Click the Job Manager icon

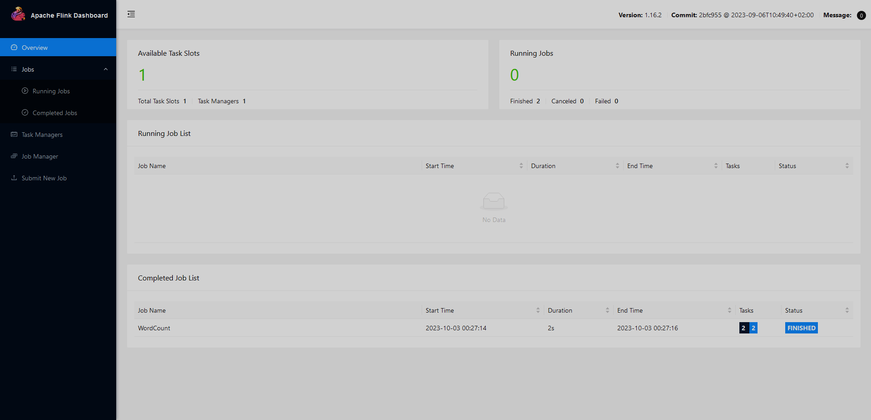click(14, 156)
